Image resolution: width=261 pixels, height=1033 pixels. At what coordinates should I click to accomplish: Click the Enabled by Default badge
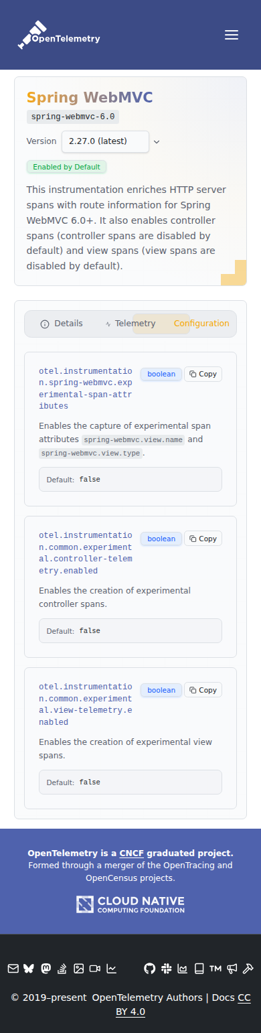tap(66, 167)
